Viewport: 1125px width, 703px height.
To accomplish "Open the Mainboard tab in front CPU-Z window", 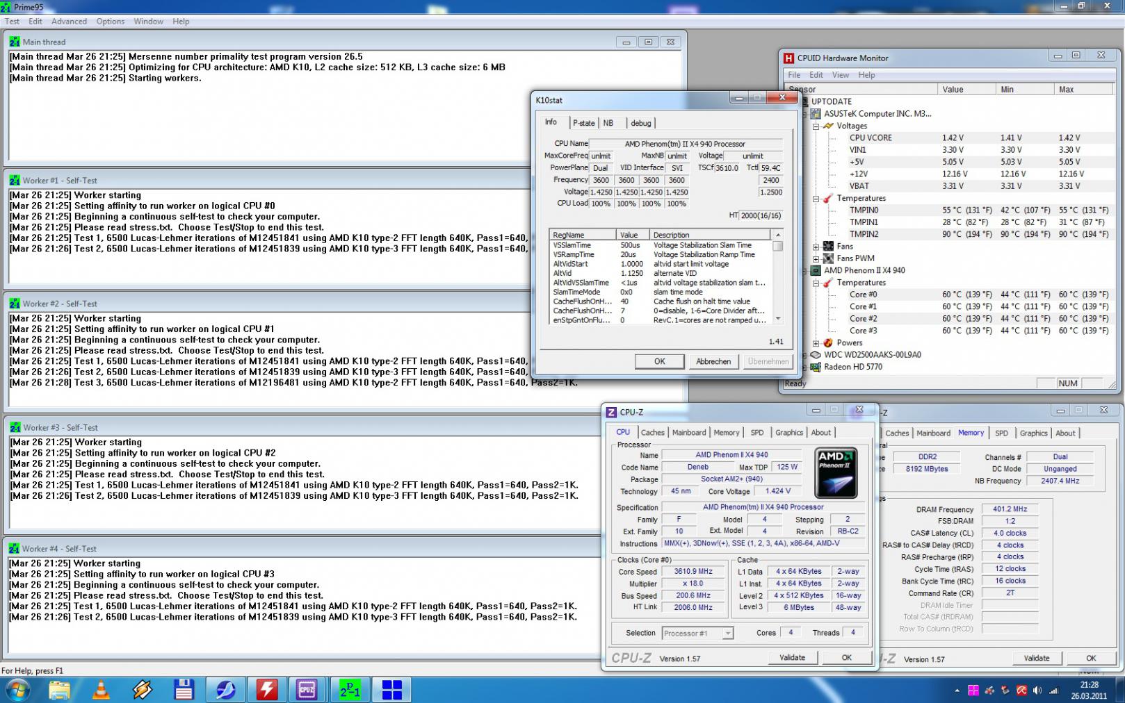I will pos(689,432).
